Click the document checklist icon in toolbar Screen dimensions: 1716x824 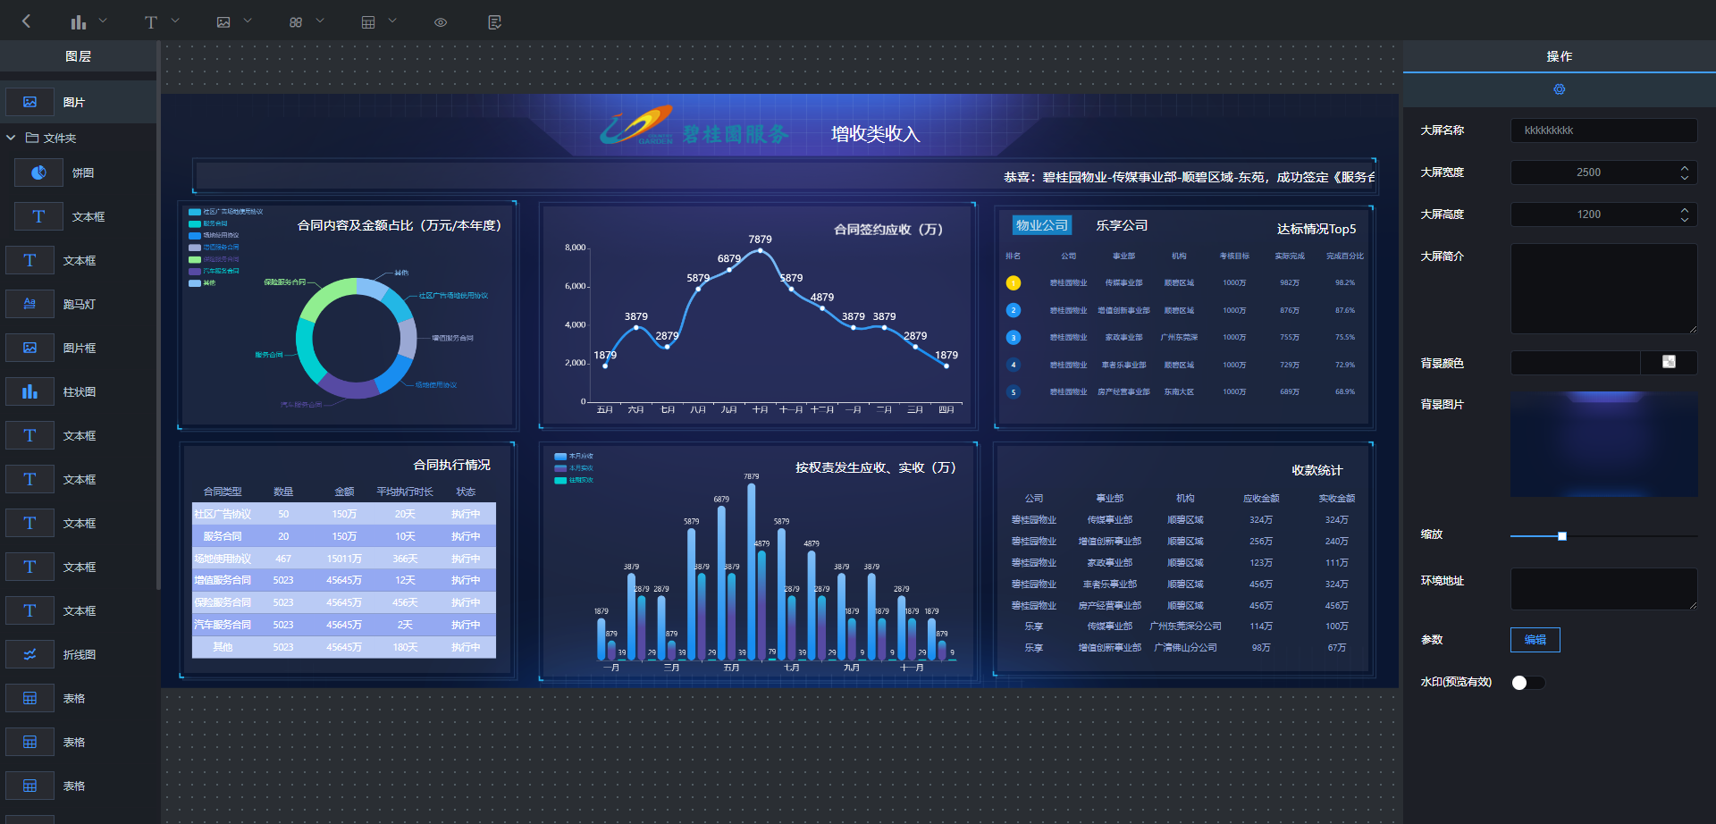(x=494, y=21)
